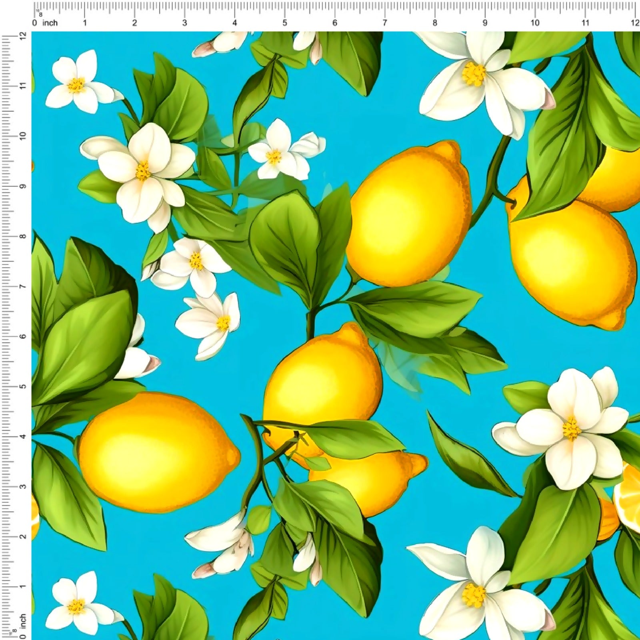The height and width of the screenshot is (640, 640).
Task: Select the number 7 on the horizontal ruler
Action: 385,23
